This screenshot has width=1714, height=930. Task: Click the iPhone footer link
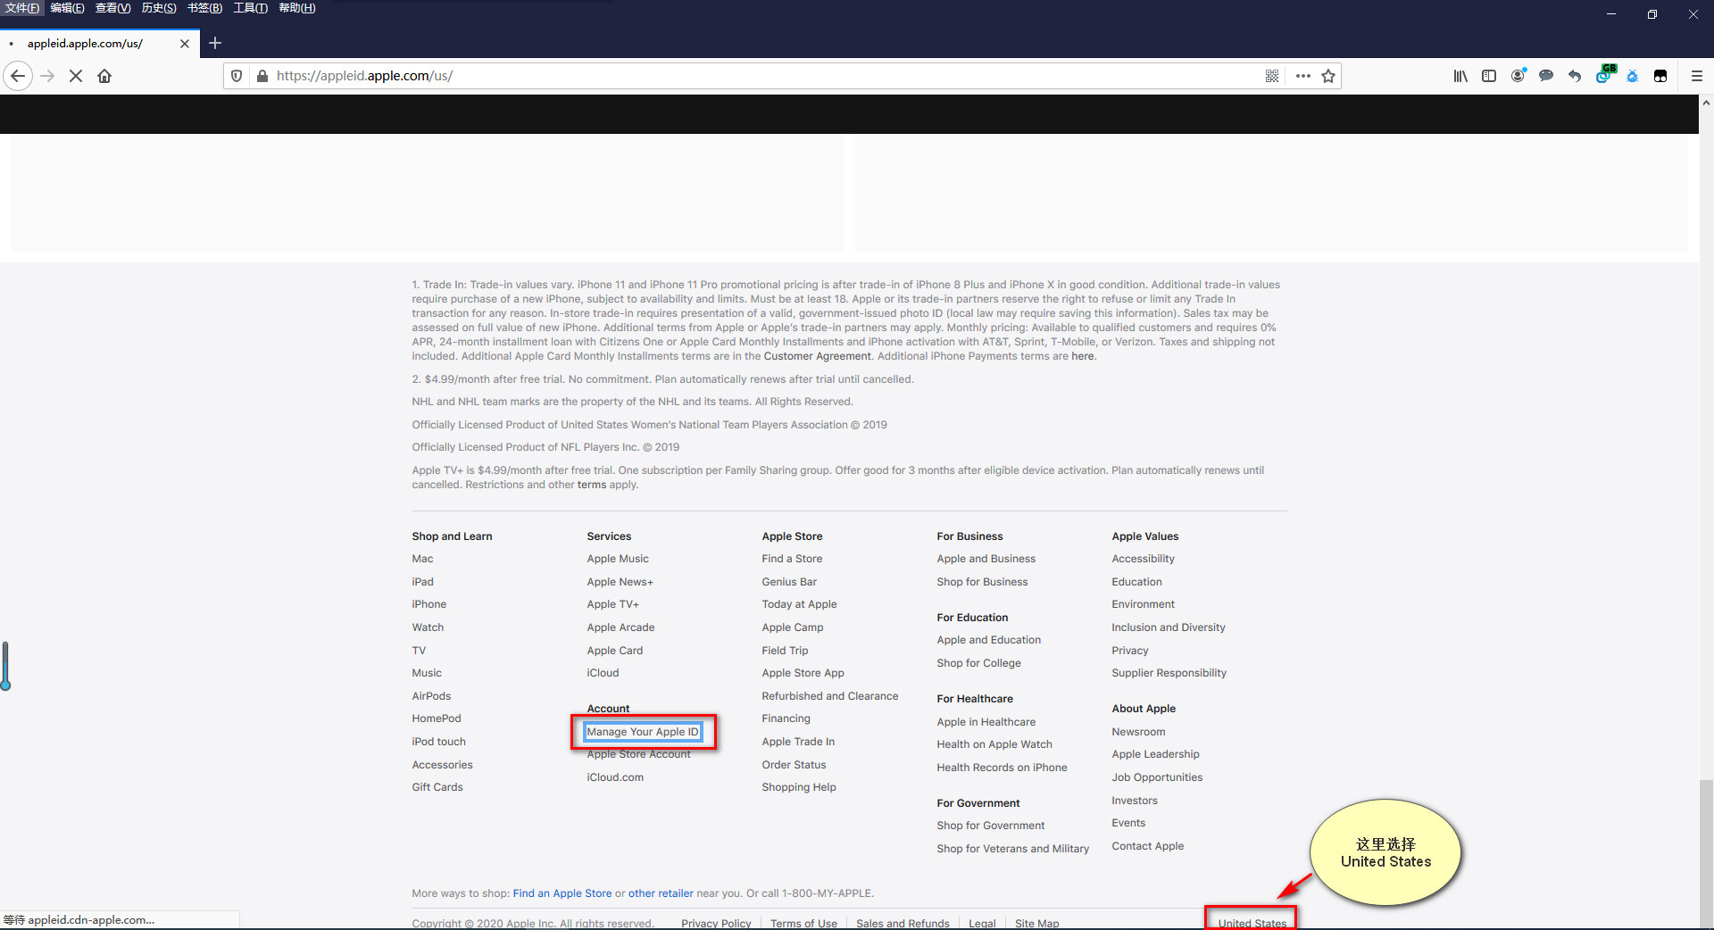429,604
